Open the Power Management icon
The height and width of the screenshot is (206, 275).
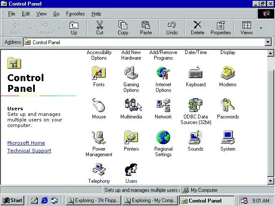(x=99, y=137)
